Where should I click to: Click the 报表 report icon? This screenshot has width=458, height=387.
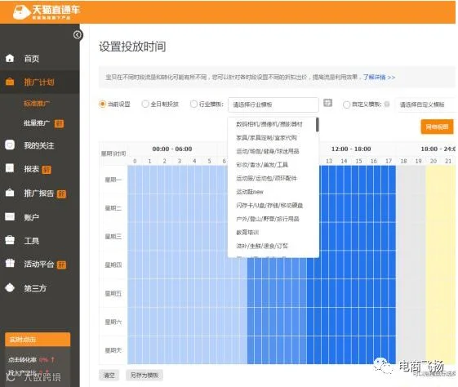pyautogui.click(x=10, y=168)
